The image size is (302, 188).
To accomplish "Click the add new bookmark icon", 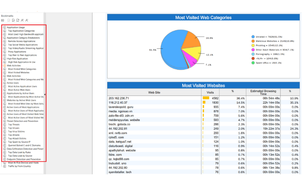I will click(13, 20).
